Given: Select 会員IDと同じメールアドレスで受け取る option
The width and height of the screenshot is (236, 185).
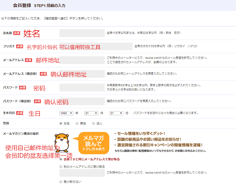Looking at the screenshot, I should 61,159.
